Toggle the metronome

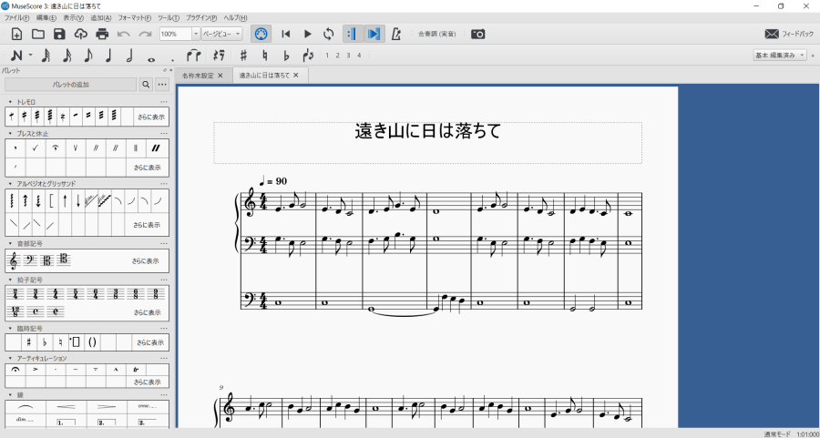pyautogui.click(x=396, y=34)
